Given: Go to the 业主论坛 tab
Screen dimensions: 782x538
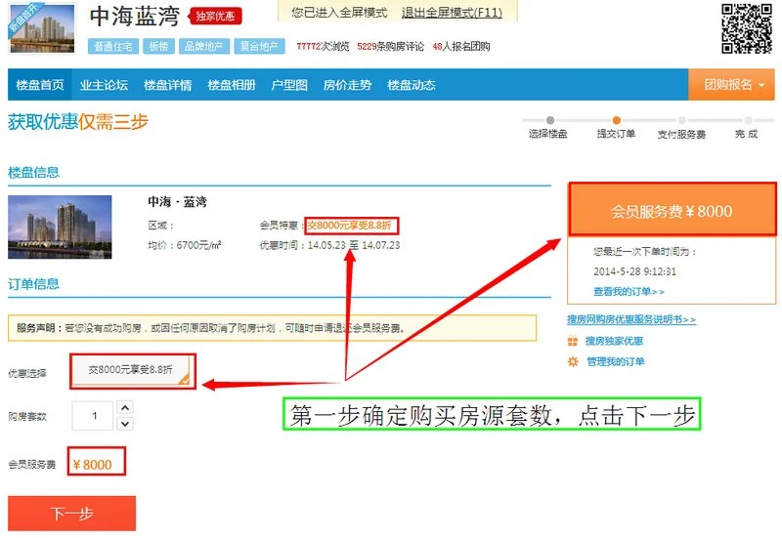Looking at the screenshot, I should 104,85.
